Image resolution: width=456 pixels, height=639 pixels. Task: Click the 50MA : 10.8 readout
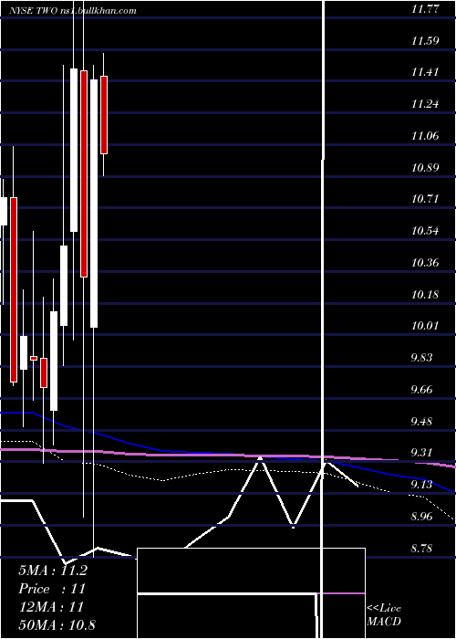pyautogui.click(x=57, y=624)
